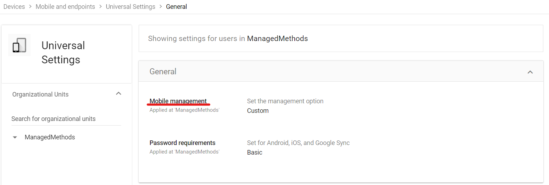Toggle the triangle next to ManagedMethods

click(15, 137)
